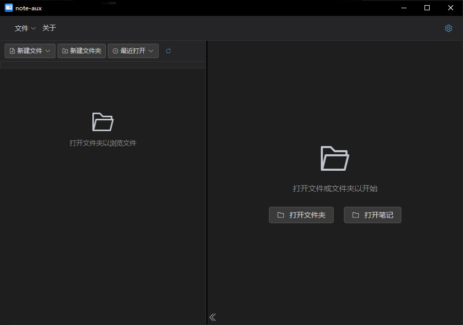Click the 打开文件夹 button
463x325 pixels.
point(301,215)
